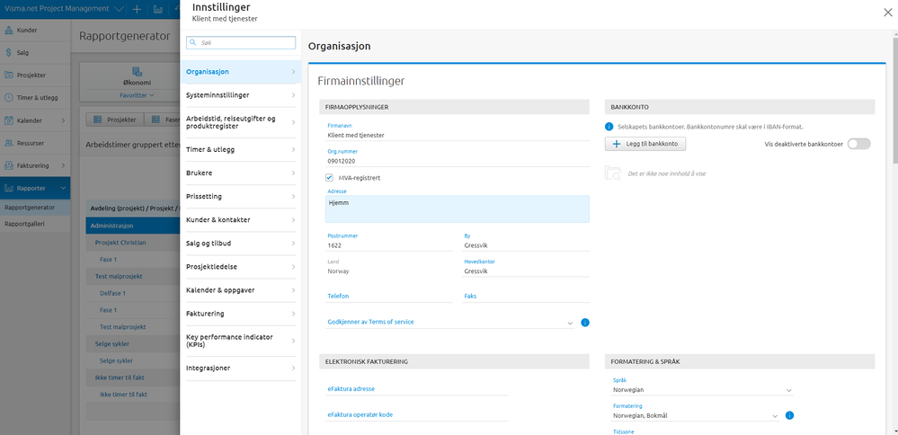This screenshot has width=898, height=435.
Task: Click the info icon next to Formatering
Action: click(x=788, y=415)
